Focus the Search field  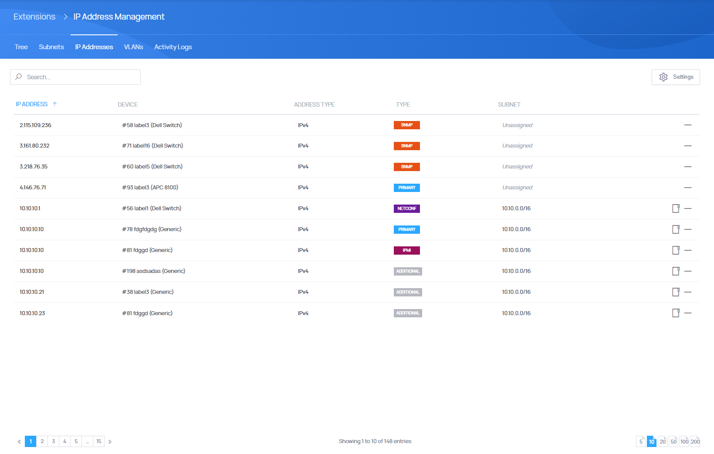75,77
